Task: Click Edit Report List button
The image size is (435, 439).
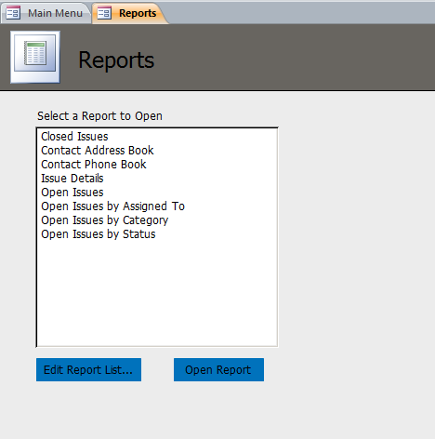Action: 88,369
